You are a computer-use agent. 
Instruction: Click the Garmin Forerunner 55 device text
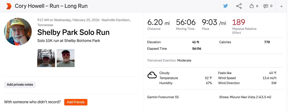tap(163, 97)
